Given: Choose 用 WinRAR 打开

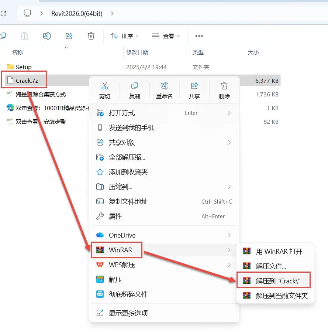Looking at the screenshot, I should pyautogui.click(x=275, y=252).
